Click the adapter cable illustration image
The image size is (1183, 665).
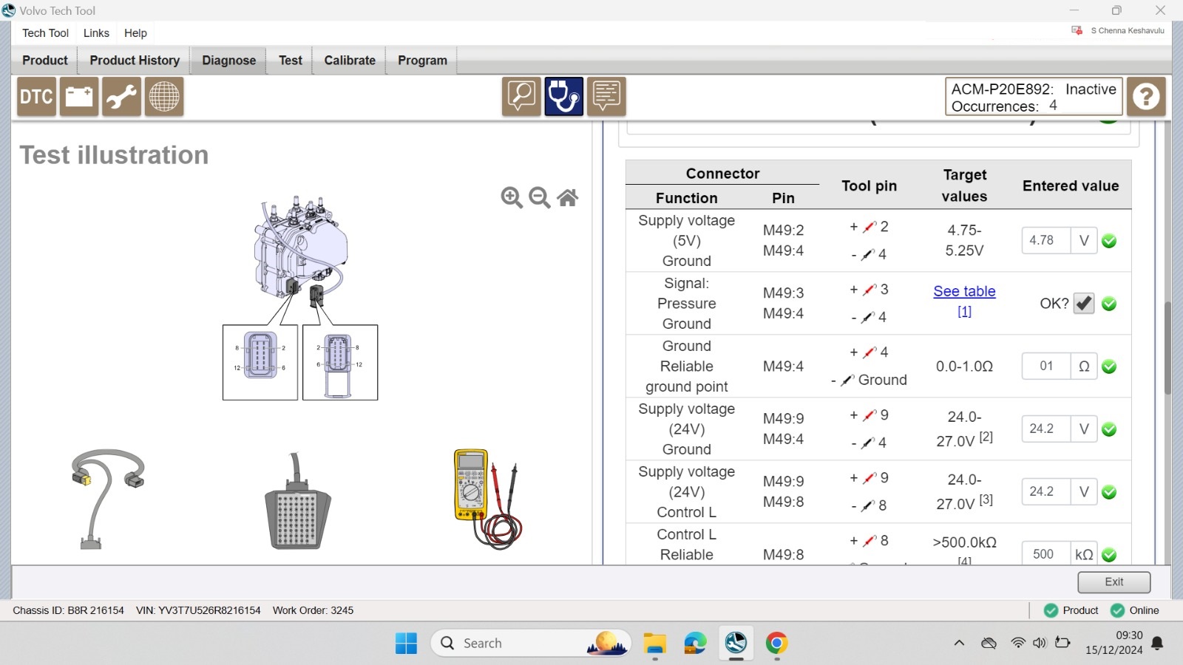coord(108,499)
